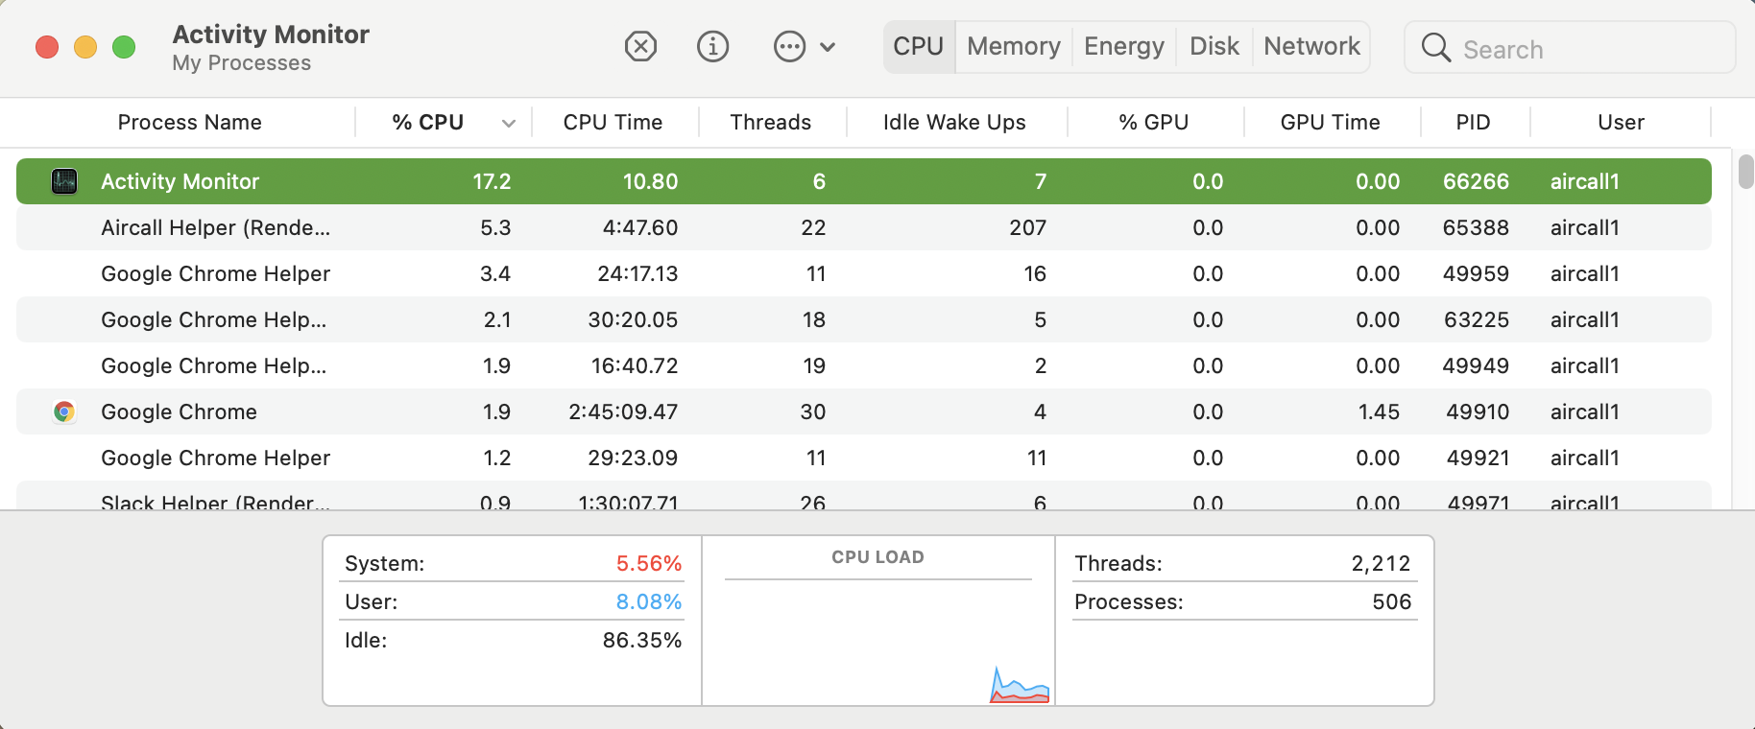Viewport: 1755px width, 729px height.
Task: Click the magnifying glass search icon
Action: pyautogui.click(x=1435, y=48)
